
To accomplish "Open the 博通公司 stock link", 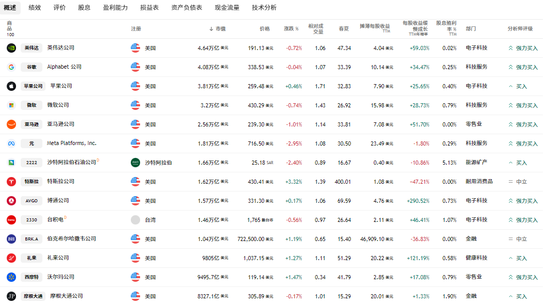I will (58, 201).
